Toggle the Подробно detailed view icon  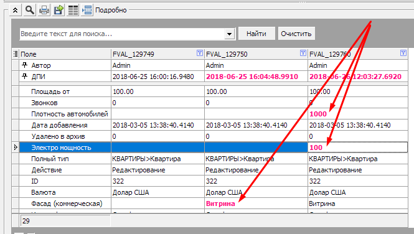click(x=87, y=11)
